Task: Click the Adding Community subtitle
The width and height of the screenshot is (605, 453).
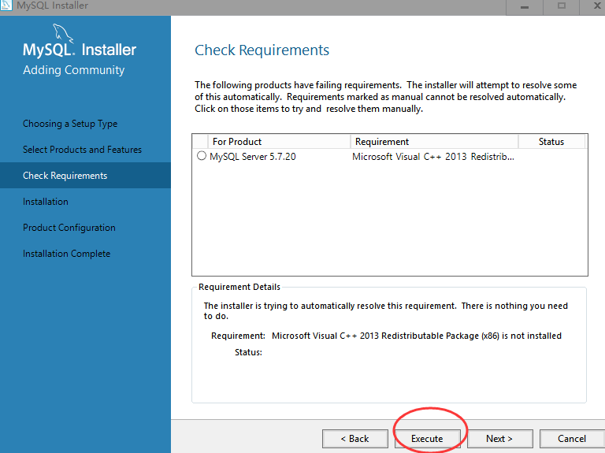Action: [x=74, y=70]
